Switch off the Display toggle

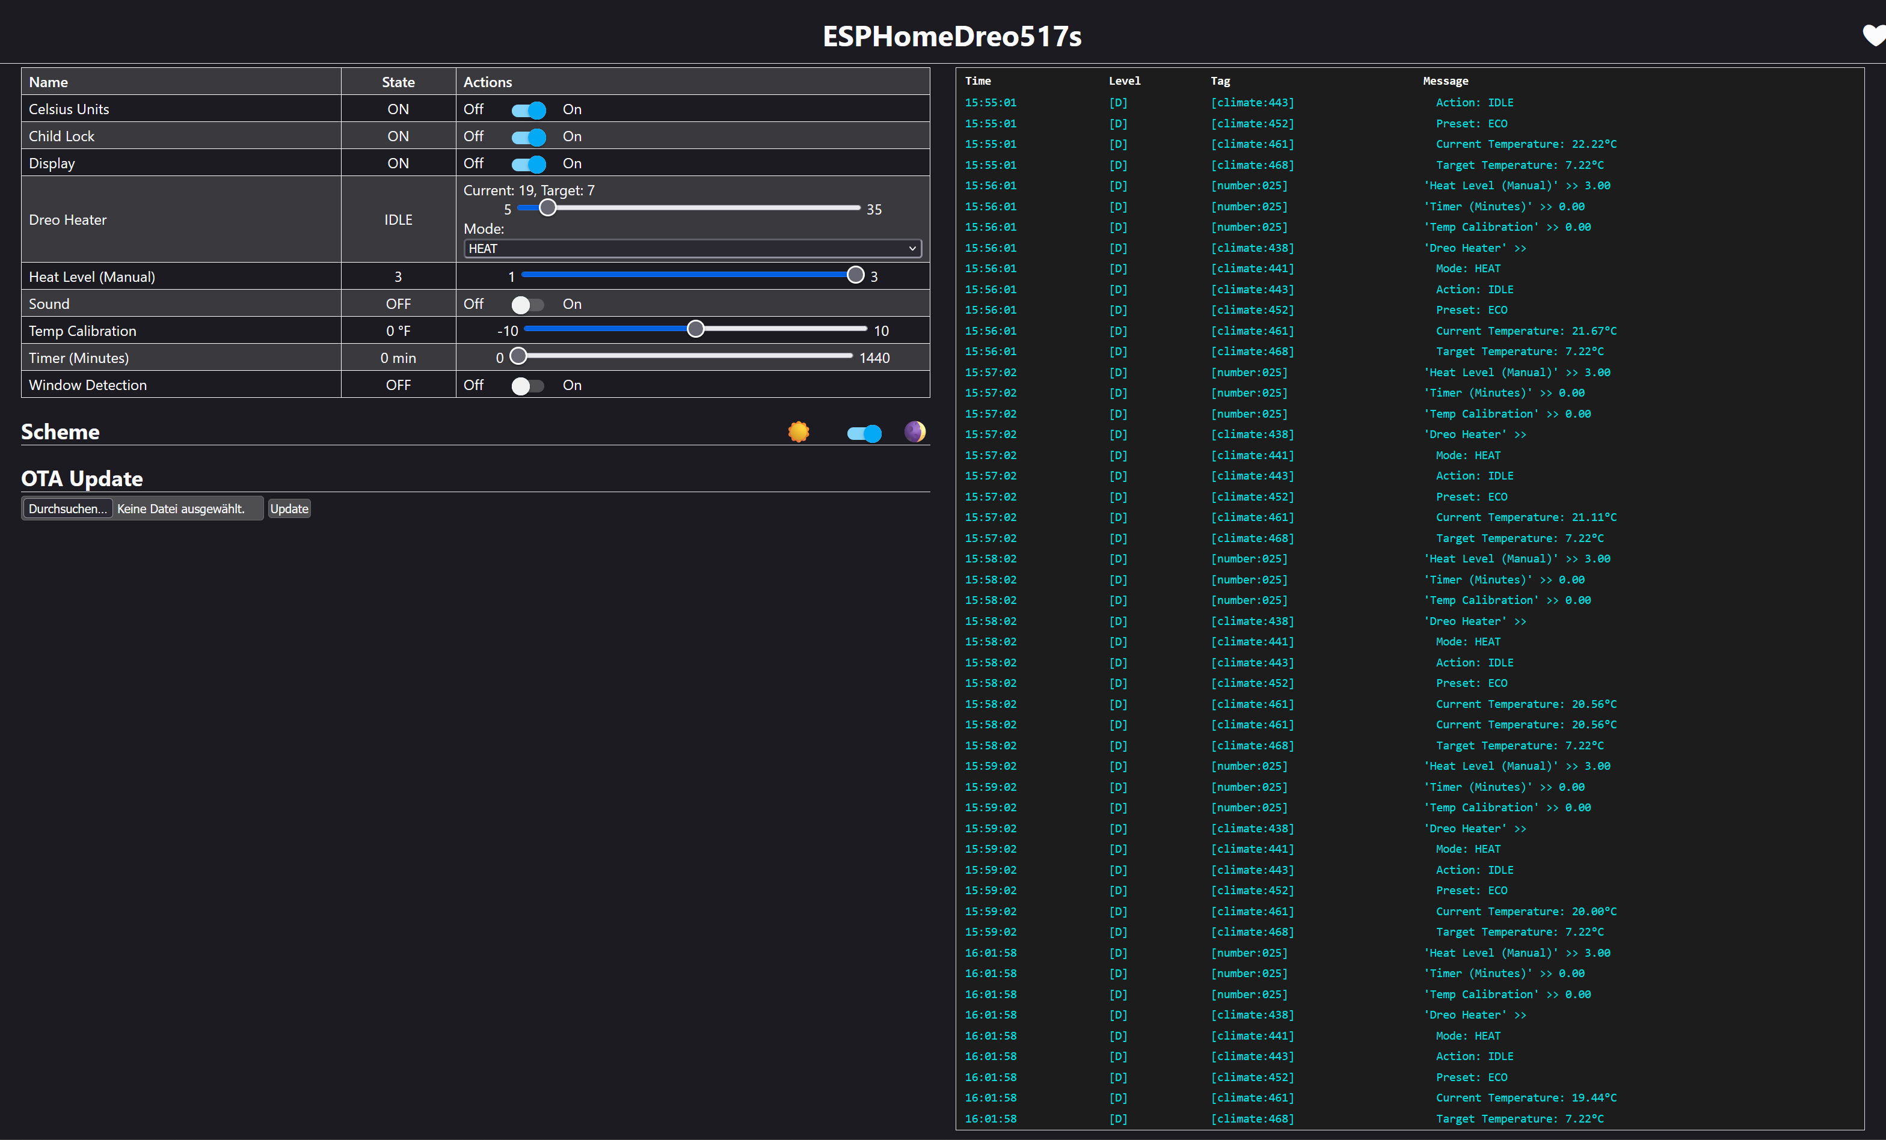(528, 163)
